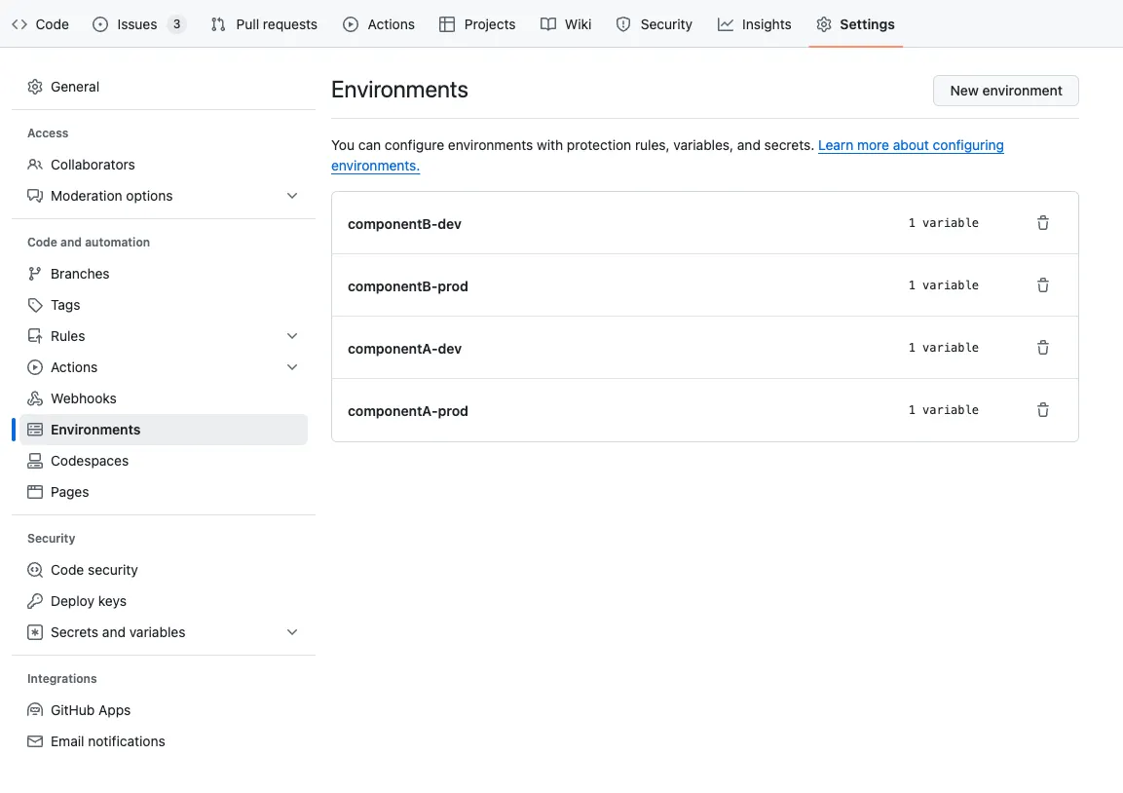Click the Branches icon in sidebar
The image size is (1123, 793).
35,274
